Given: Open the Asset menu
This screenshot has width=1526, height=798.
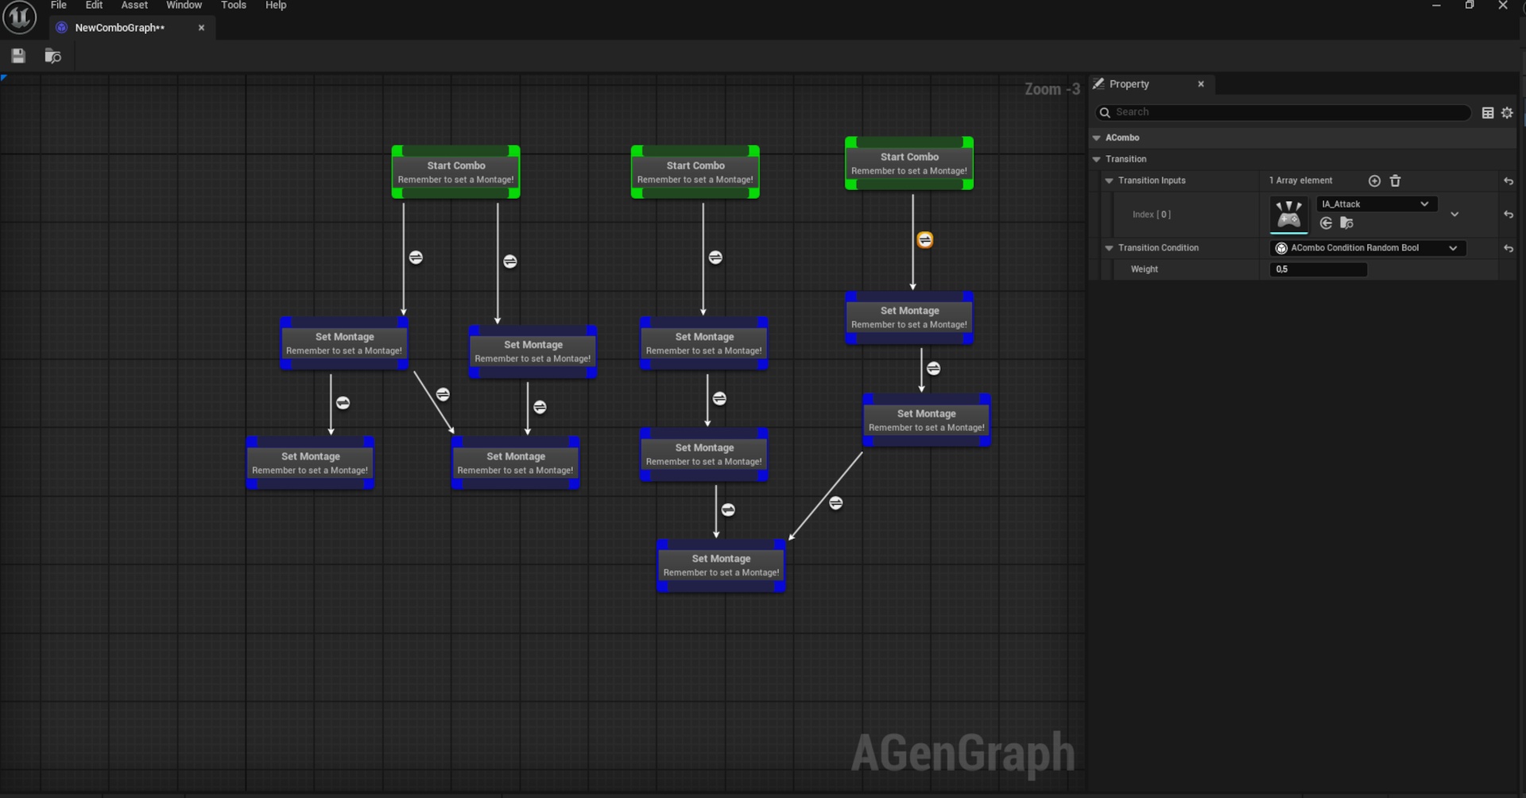Looking at the screenshot, I should click(134, 5).
